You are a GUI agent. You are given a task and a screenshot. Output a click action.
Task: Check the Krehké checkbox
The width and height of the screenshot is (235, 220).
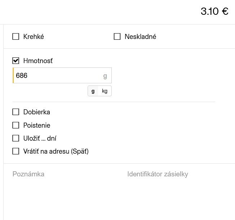click(x=16, y=36)
